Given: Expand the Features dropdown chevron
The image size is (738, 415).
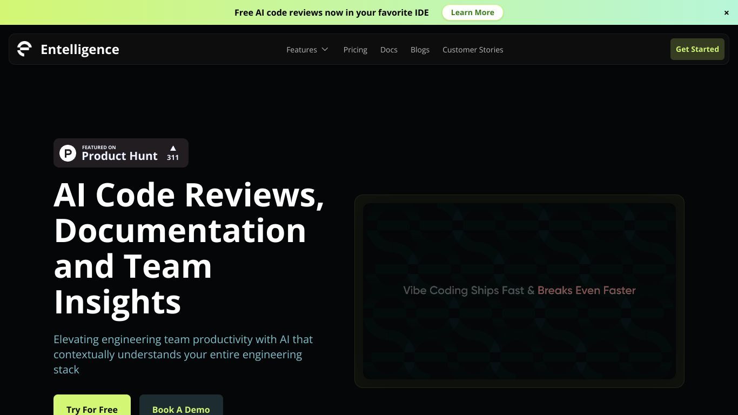Looking at the screenshot, I should pyautogui.click(x=325, y=49).
